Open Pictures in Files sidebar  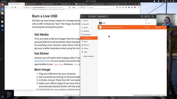click(x=89, y=45)
